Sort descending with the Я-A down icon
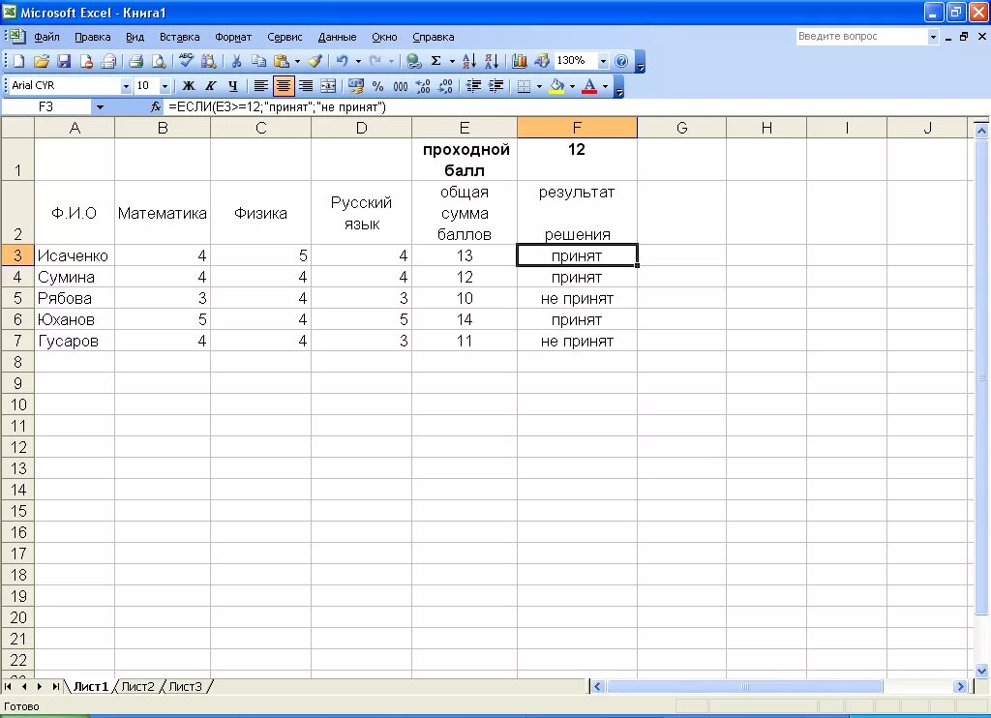 [x=492, y=61]
